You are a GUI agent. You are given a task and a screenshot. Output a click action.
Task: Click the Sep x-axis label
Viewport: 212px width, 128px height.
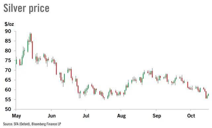click(x=157, y=116)
